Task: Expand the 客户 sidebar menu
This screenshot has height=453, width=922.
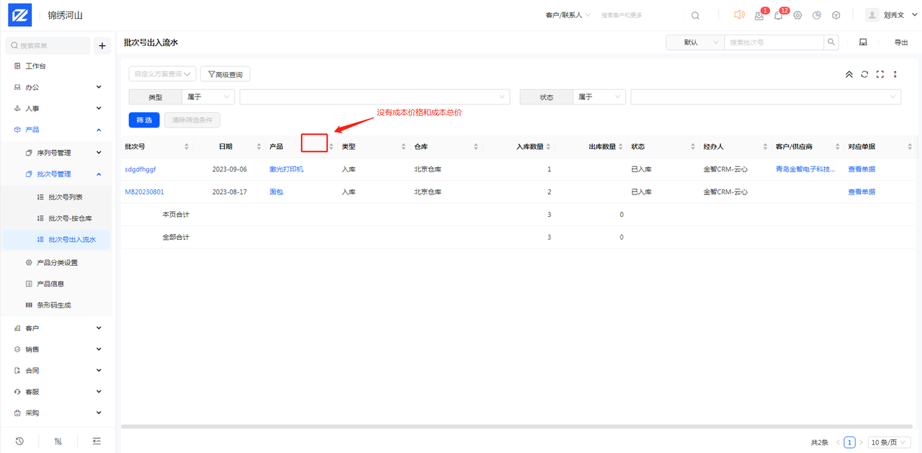Action: point(58,328)
